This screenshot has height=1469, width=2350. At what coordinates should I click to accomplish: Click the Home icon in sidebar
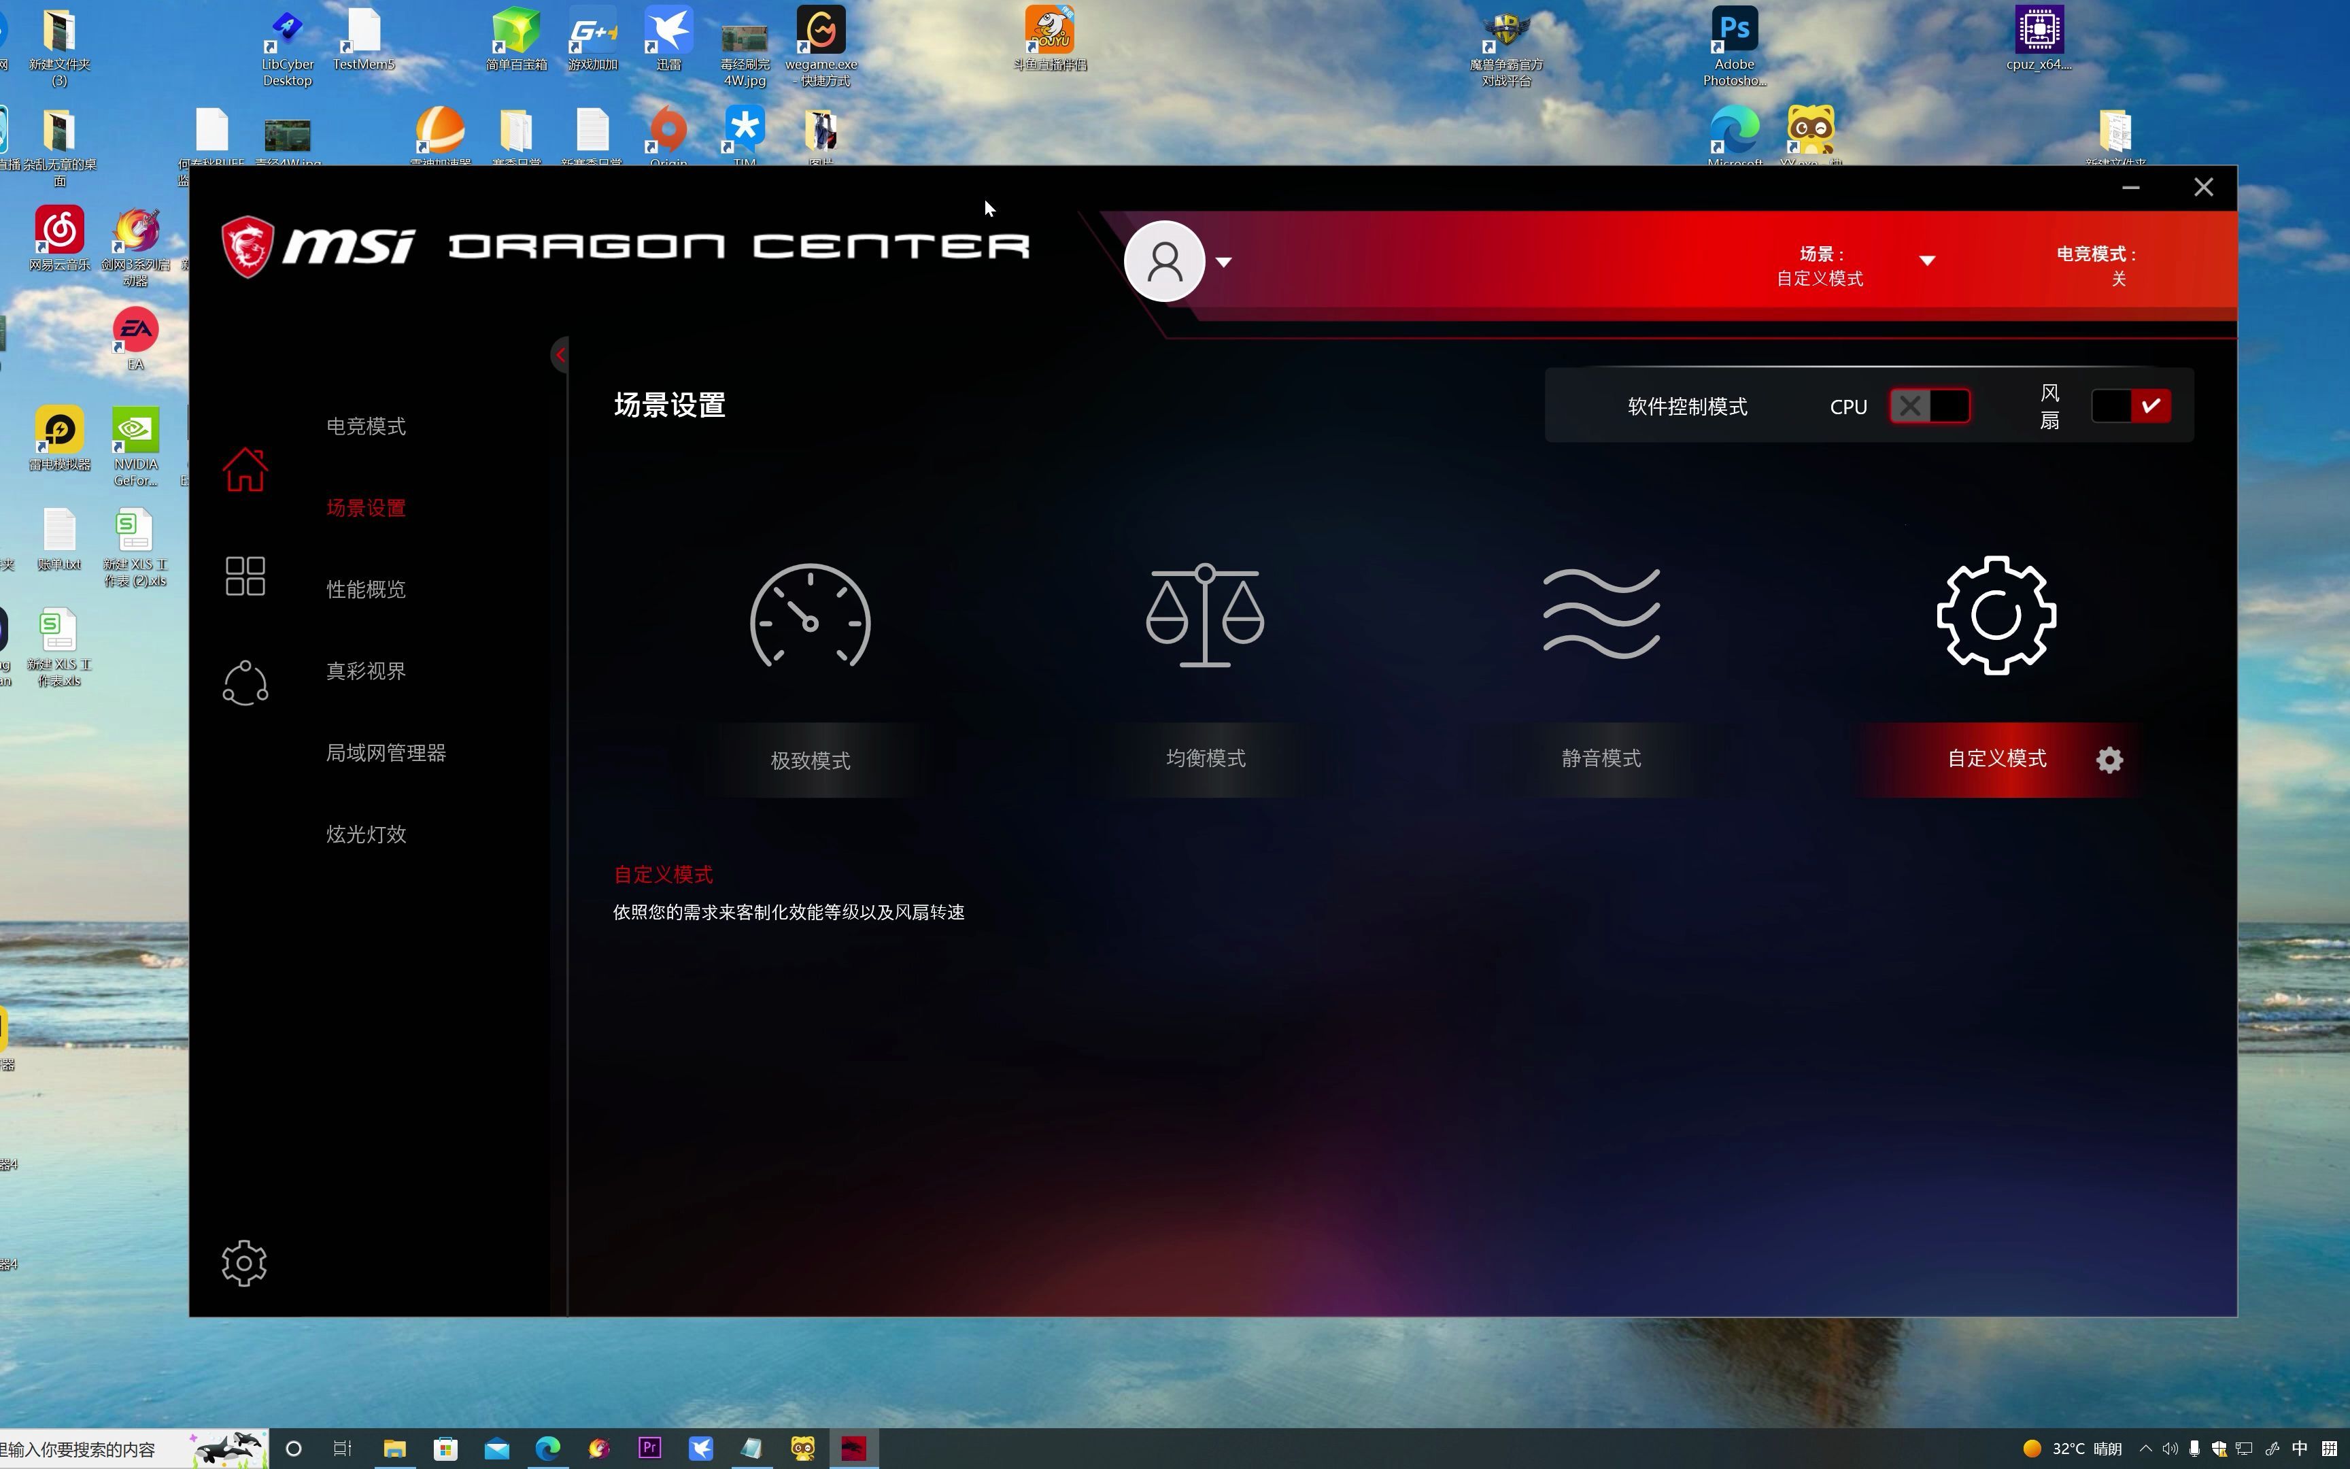(245, 469)
